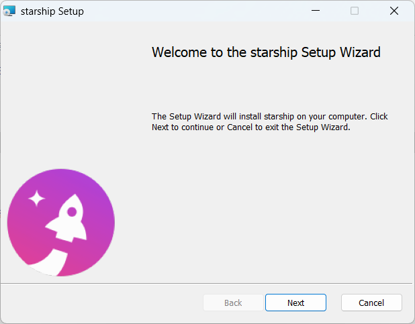
Task: Click the disabled Back button
Action: tap(233, 303)
